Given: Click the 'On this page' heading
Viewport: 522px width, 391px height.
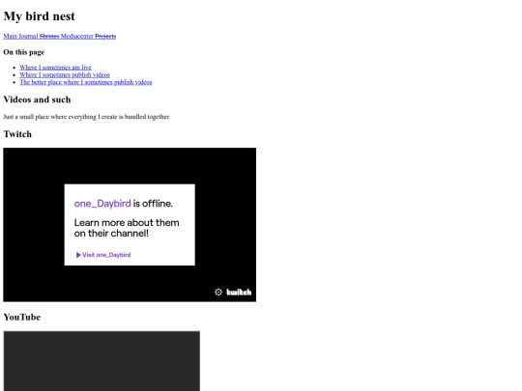Looking at the screenshot, I should coord(23,52).
